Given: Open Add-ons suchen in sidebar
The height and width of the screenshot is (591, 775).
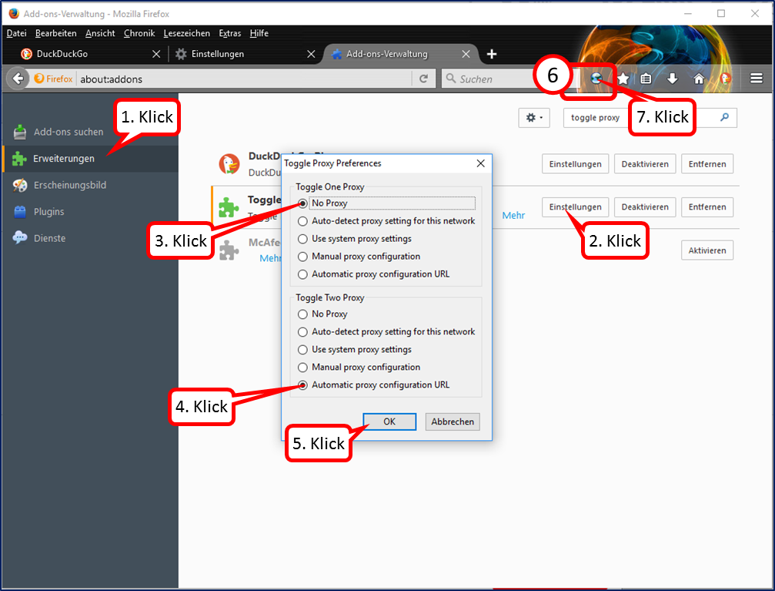Looking at the screenshot, I should 90,133.
